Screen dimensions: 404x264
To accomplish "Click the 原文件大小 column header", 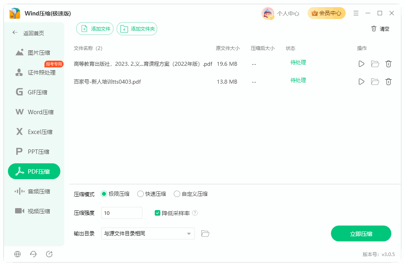I will coord(227,48).
